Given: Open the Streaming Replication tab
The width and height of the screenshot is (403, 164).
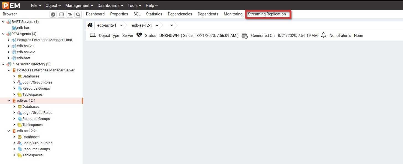Looking at the screenshot, I should pyautogui.click(x=267, y=14).
